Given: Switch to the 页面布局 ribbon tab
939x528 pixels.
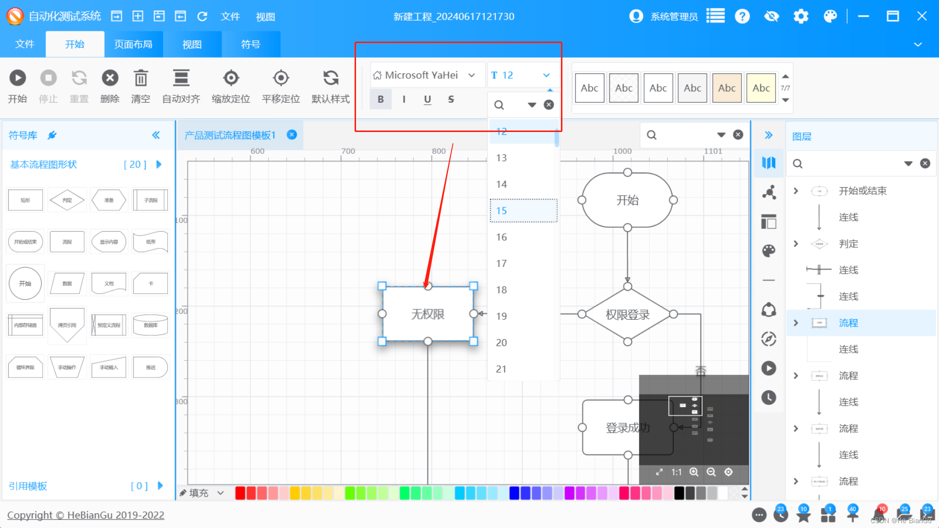Looking at the screenshot, I should pyautogui.click(x=134, y=44).
